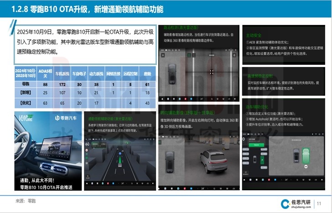This screenshot has width=332, height=213.
Task: Click the page number 11
Action: (x=319, y=203)
